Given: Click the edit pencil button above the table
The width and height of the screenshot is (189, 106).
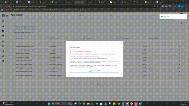Looking at the screenshot, I should point(17,28).
